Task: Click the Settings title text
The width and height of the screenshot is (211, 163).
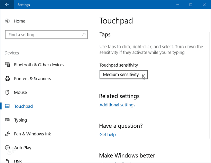Action: point(24,5)
